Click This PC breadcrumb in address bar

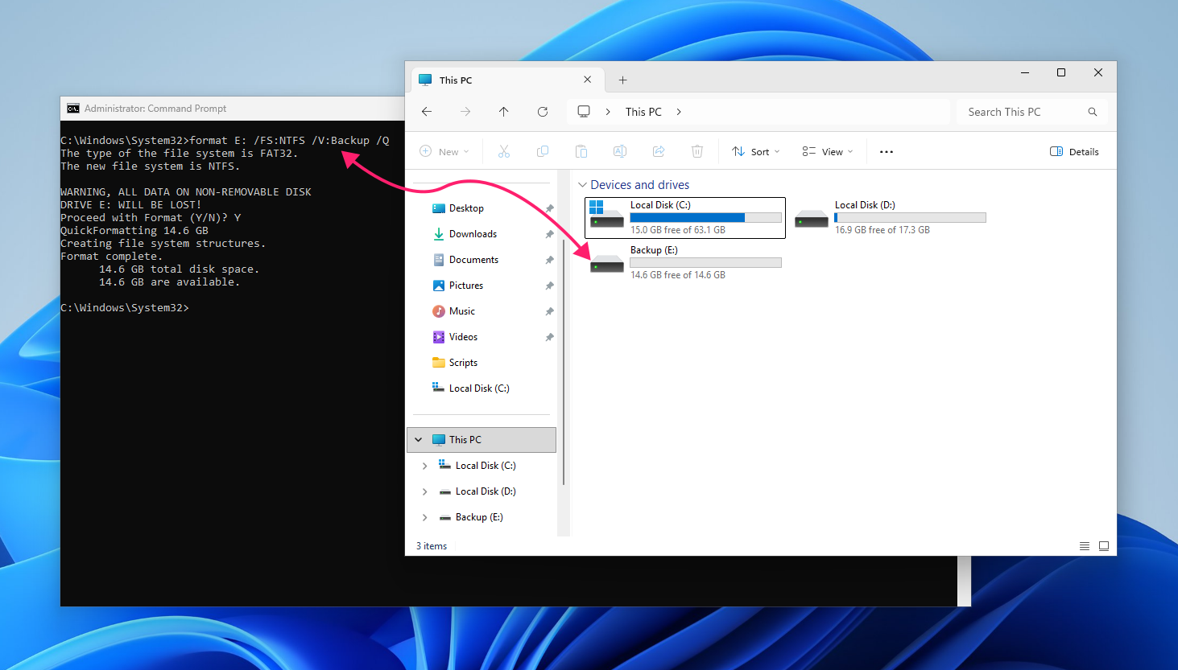[x=643, y=112]
